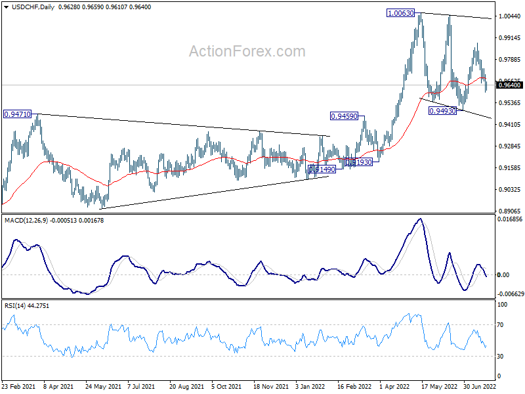The width and height of the screenshot is (525, 394).
Task: Click the ActionForex.com watermark
Action: click(x=247, y=51)
